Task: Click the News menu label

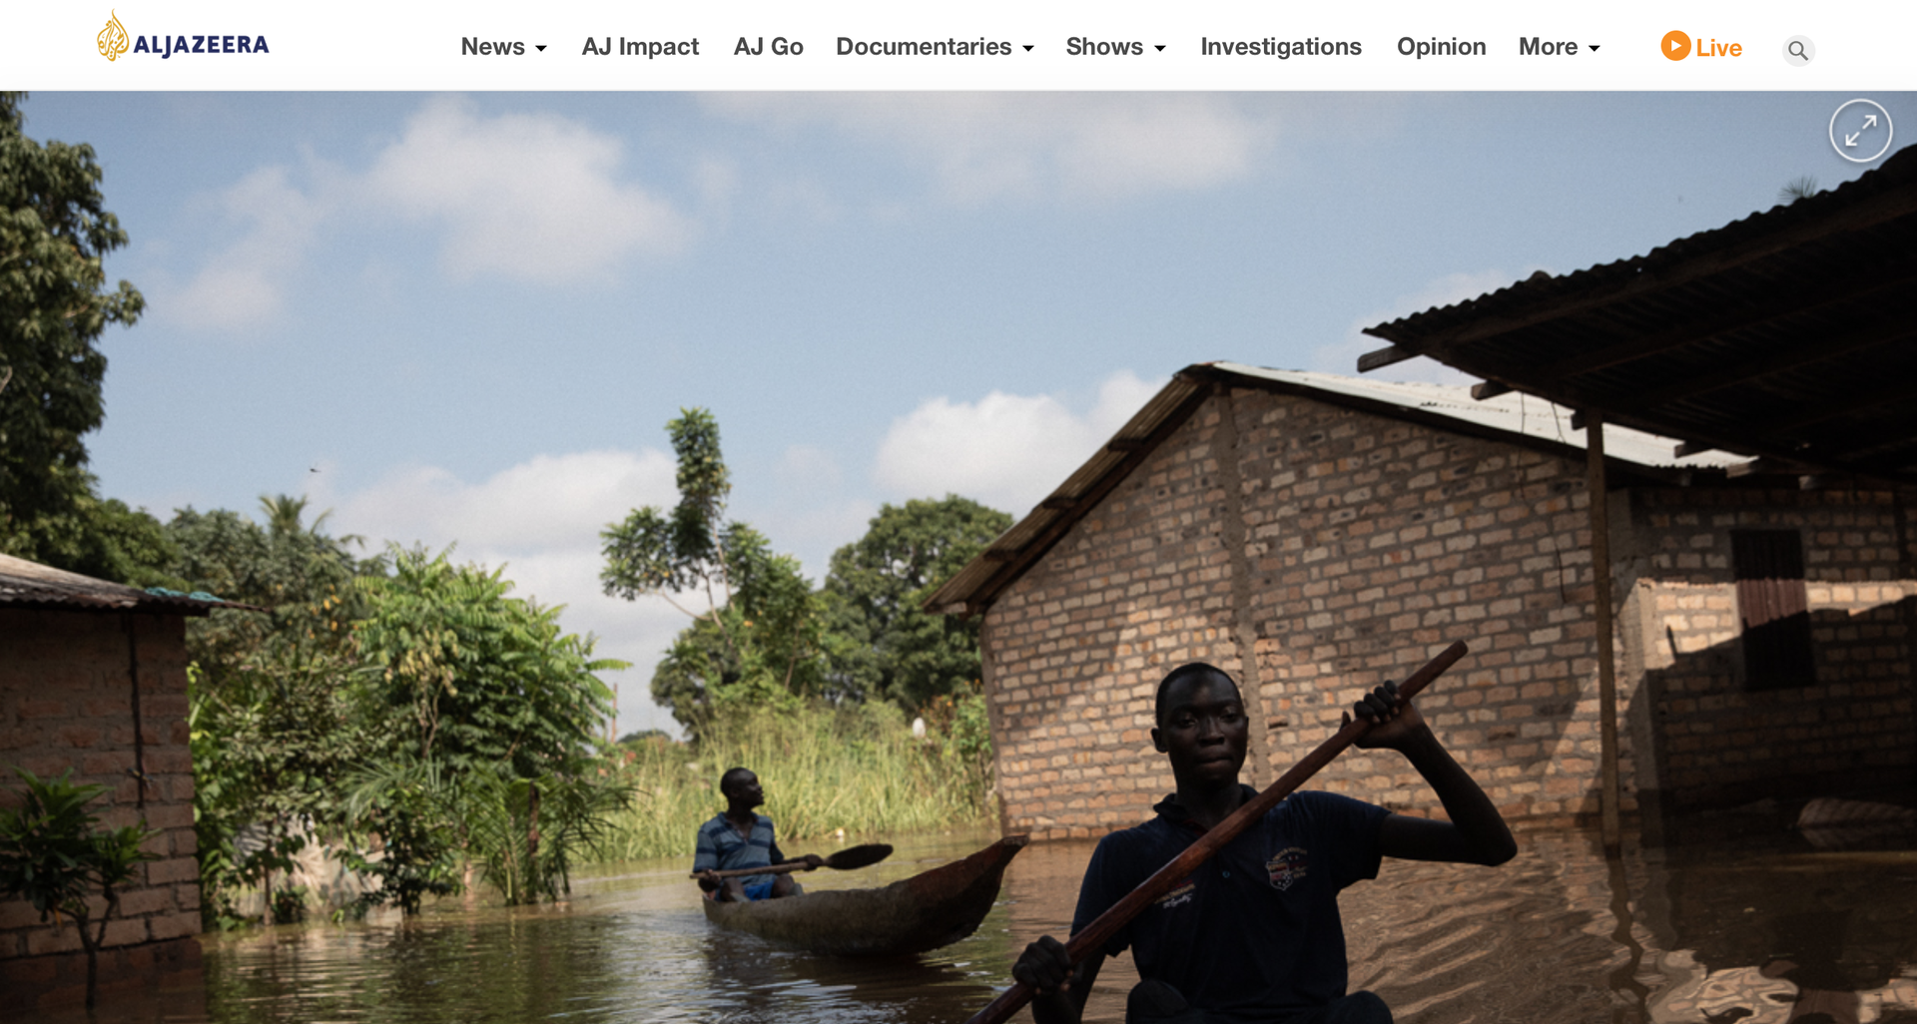Action: (x=492, y=47)
